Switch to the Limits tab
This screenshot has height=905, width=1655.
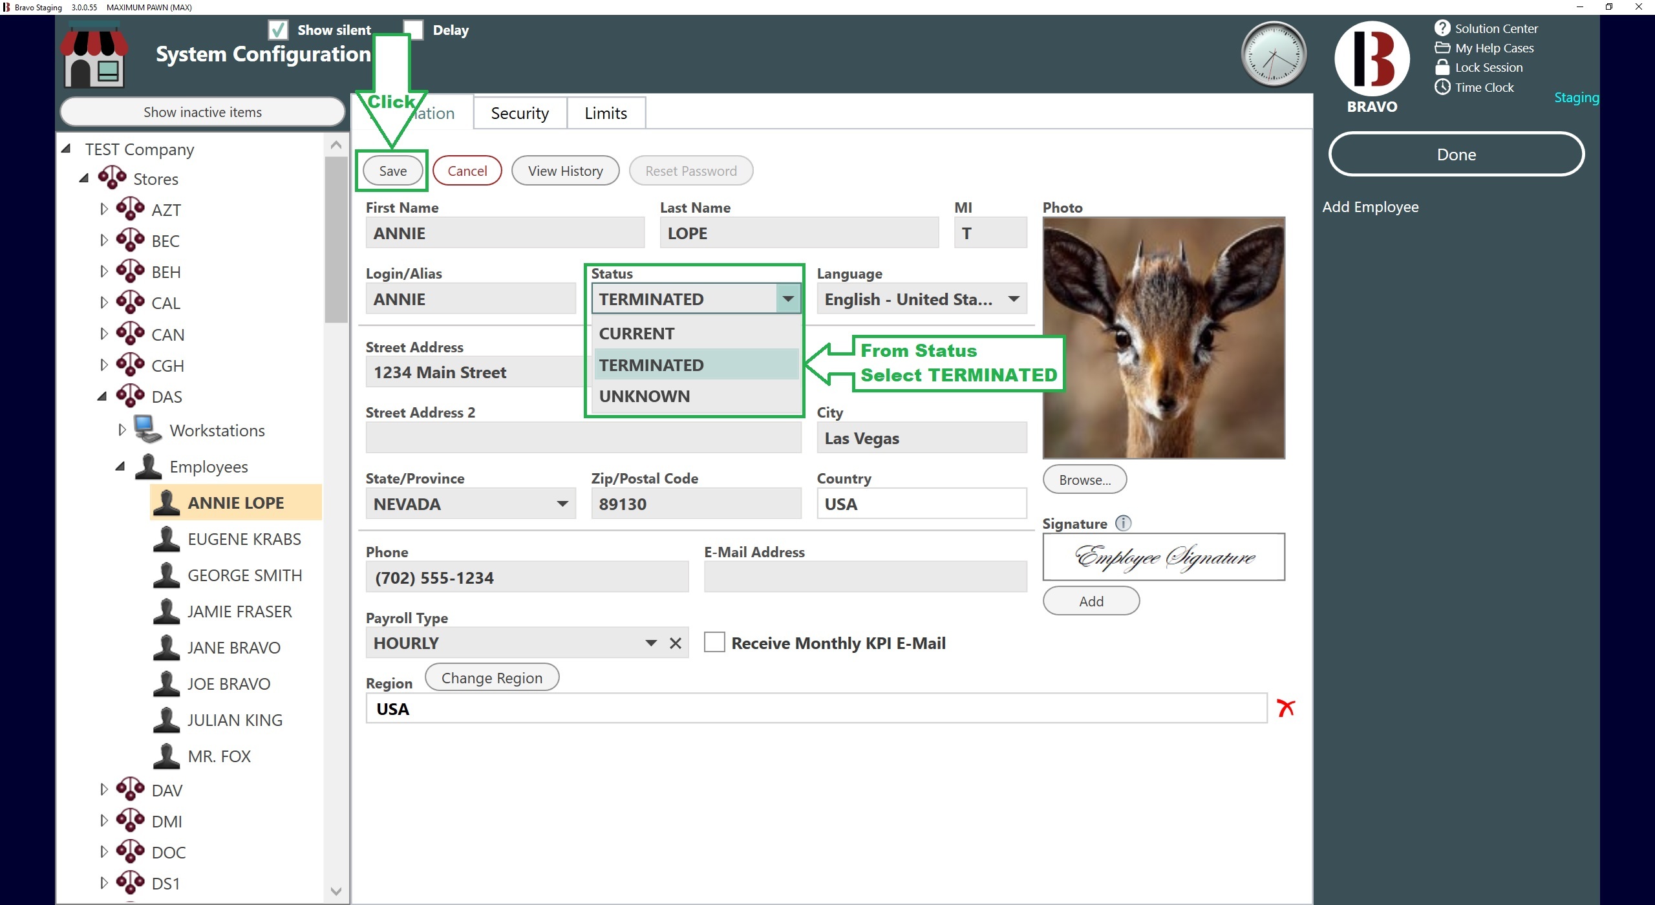click(606, 113)
